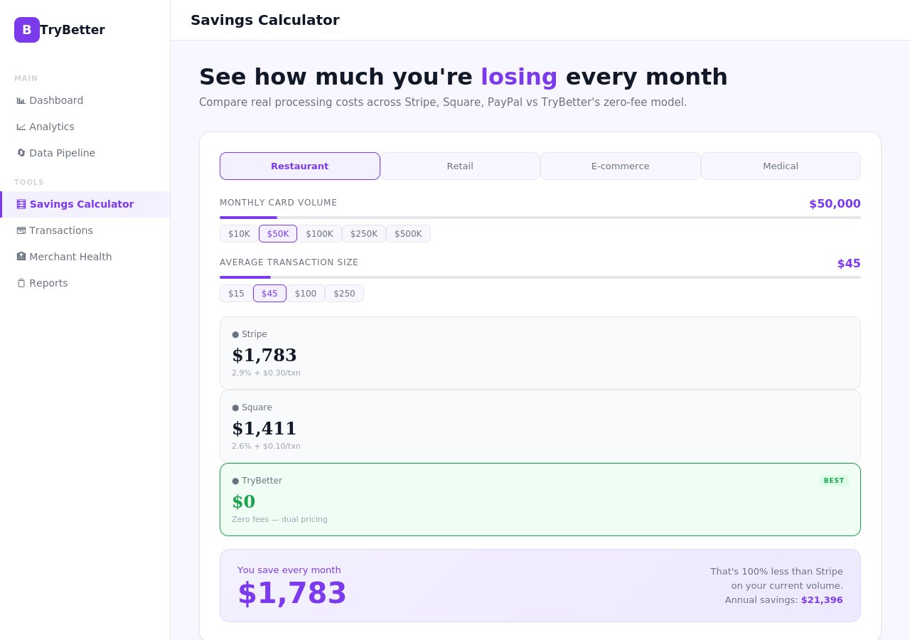This screenshot has height=640, width=910.
Task: Choose the $250 transaction size preset
Action: click(x=344, y=293)
